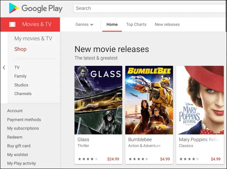Switch to the Top Charts tab

pyautogui.click(x=136, y=24)
